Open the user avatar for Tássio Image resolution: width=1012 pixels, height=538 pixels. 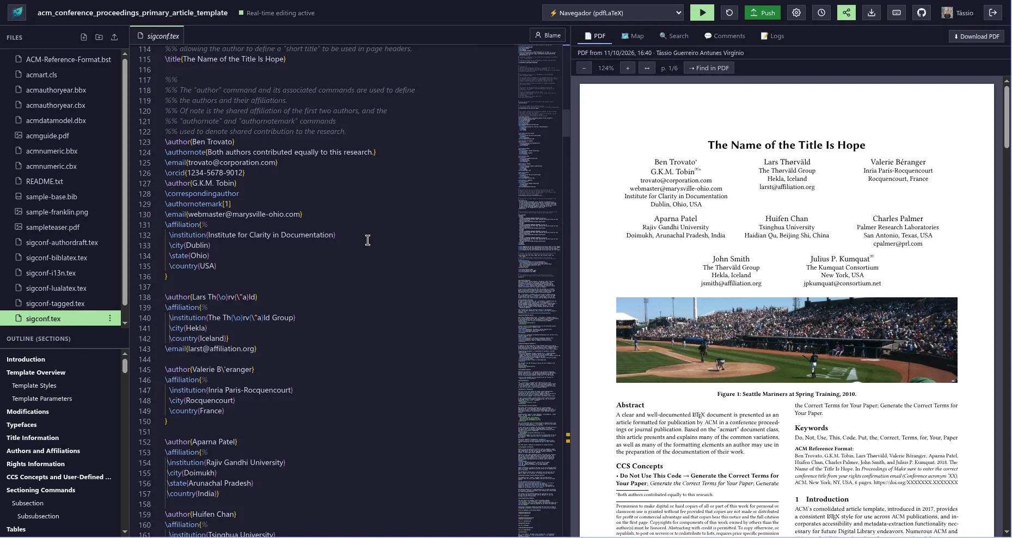(947, 13)
